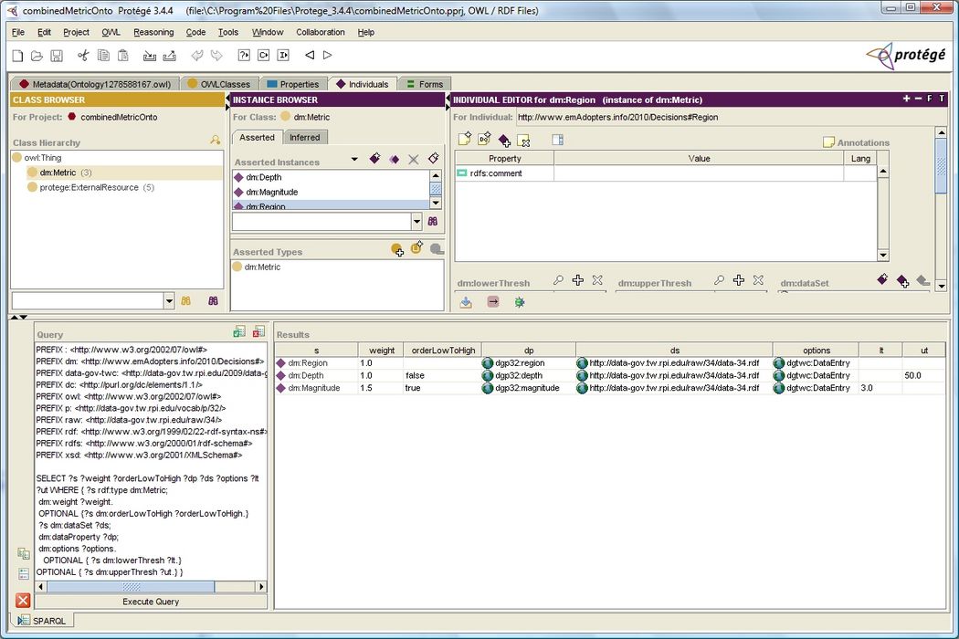Open the class search combo box dropdown
Image resolution: width=959 pixels, height=639 pixels.
[169, 300]
